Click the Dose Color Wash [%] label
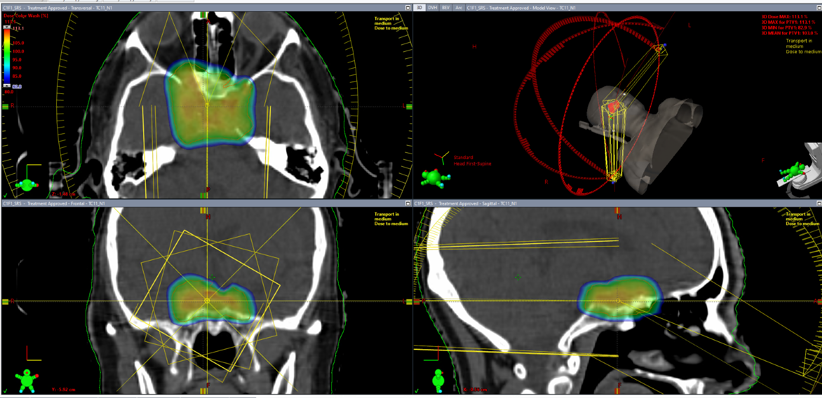822x398 pixels. pos(26,16)
